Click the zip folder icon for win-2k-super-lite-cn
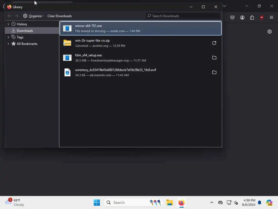Image resolution: width=278 pixels, height=209 pixels. coord(67,43)
